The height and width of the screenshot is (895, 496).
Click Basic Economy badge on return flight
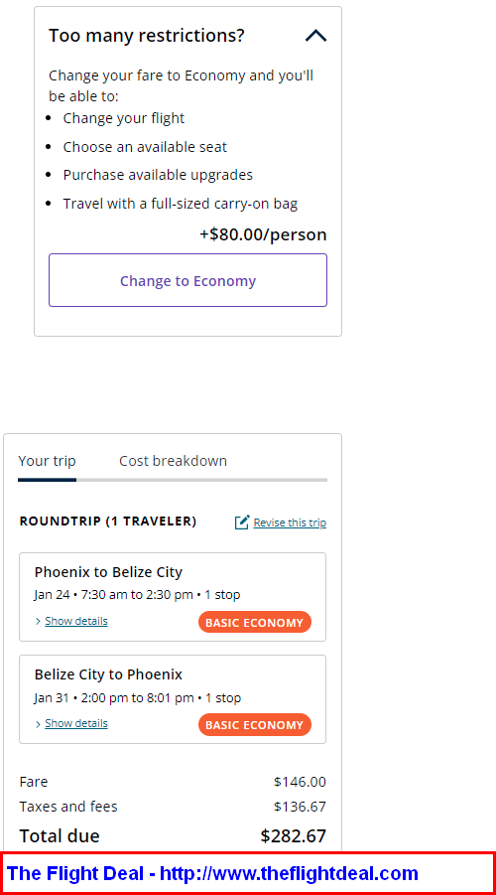(x=255, y=725)
